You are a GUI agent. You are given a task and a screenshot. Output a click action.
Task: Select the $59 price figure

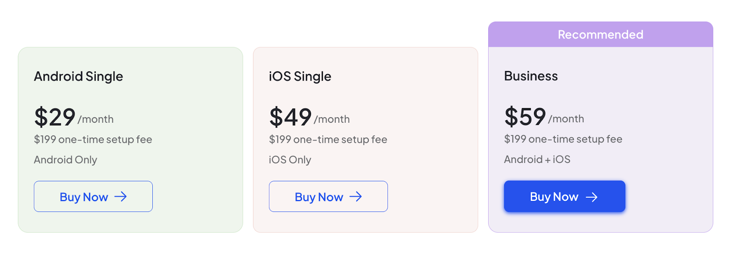[x=525, y=117]
